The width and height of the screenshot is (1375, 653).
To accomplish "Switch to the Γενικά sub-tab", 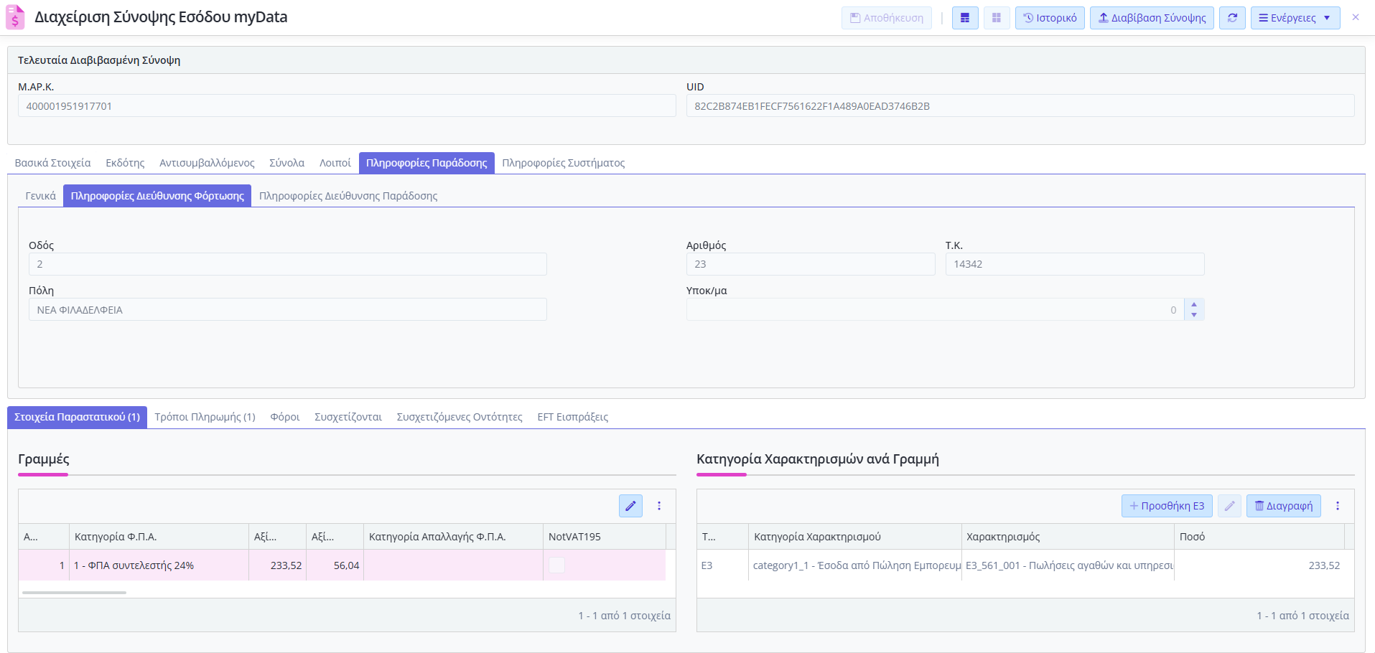I will [x=41, y=196].
